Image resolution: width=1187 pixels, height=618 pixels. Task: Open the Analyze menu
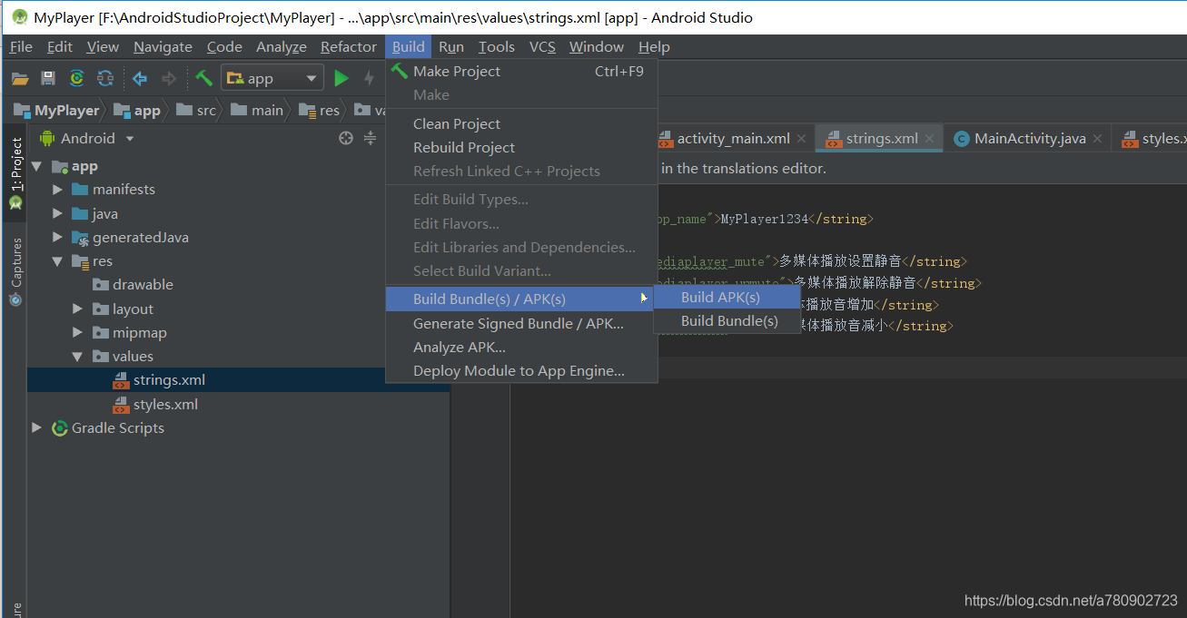[x=282, y=46]
